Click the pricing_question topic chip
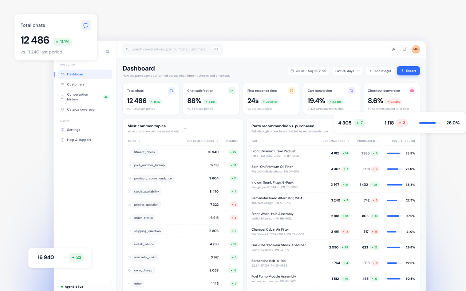This screenshot has width=466, height=291. [146, 205]
